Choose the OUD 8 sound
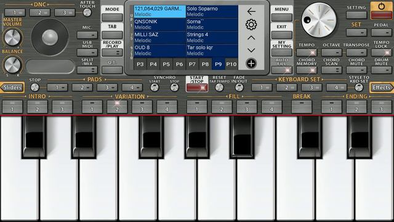Screen dimensions: 394x222 159,51
